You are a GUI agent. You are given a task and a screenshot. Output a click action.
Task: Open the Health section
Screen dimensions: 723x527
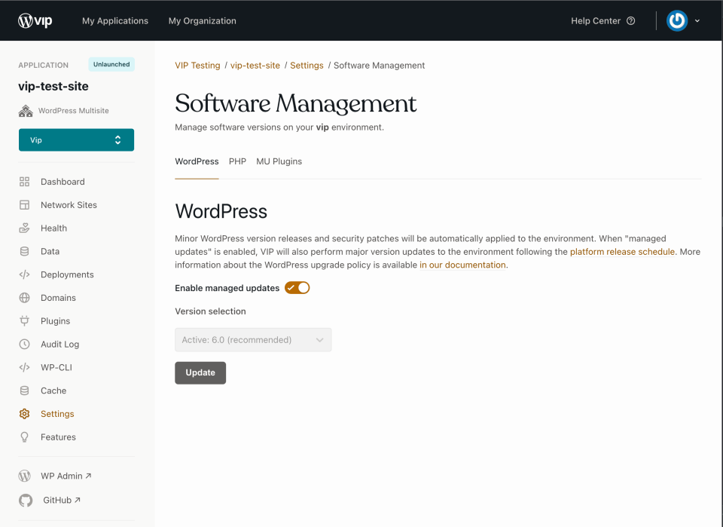[x=53, y=228]
